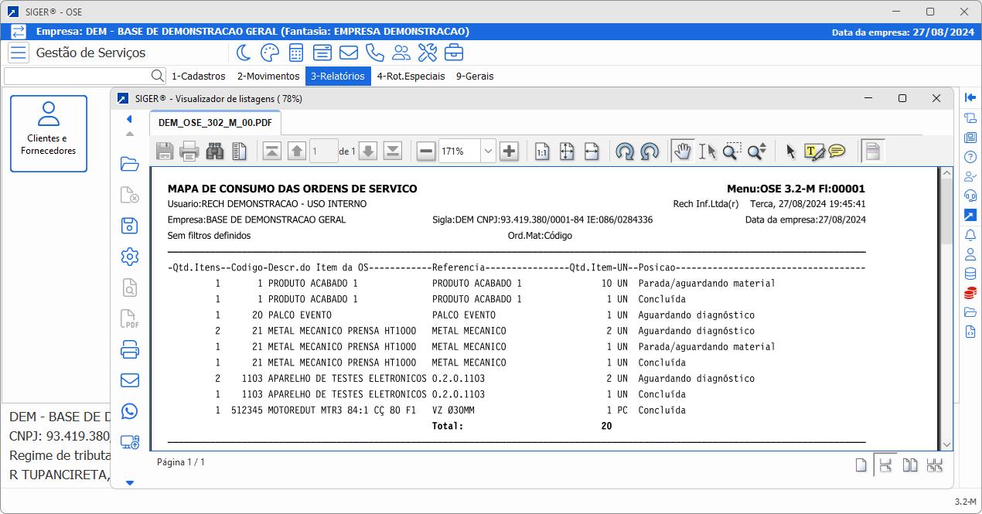Open the calculator icon in top toolbar
Viewport: 982px width, 514px height.
[x=295, y=53]
